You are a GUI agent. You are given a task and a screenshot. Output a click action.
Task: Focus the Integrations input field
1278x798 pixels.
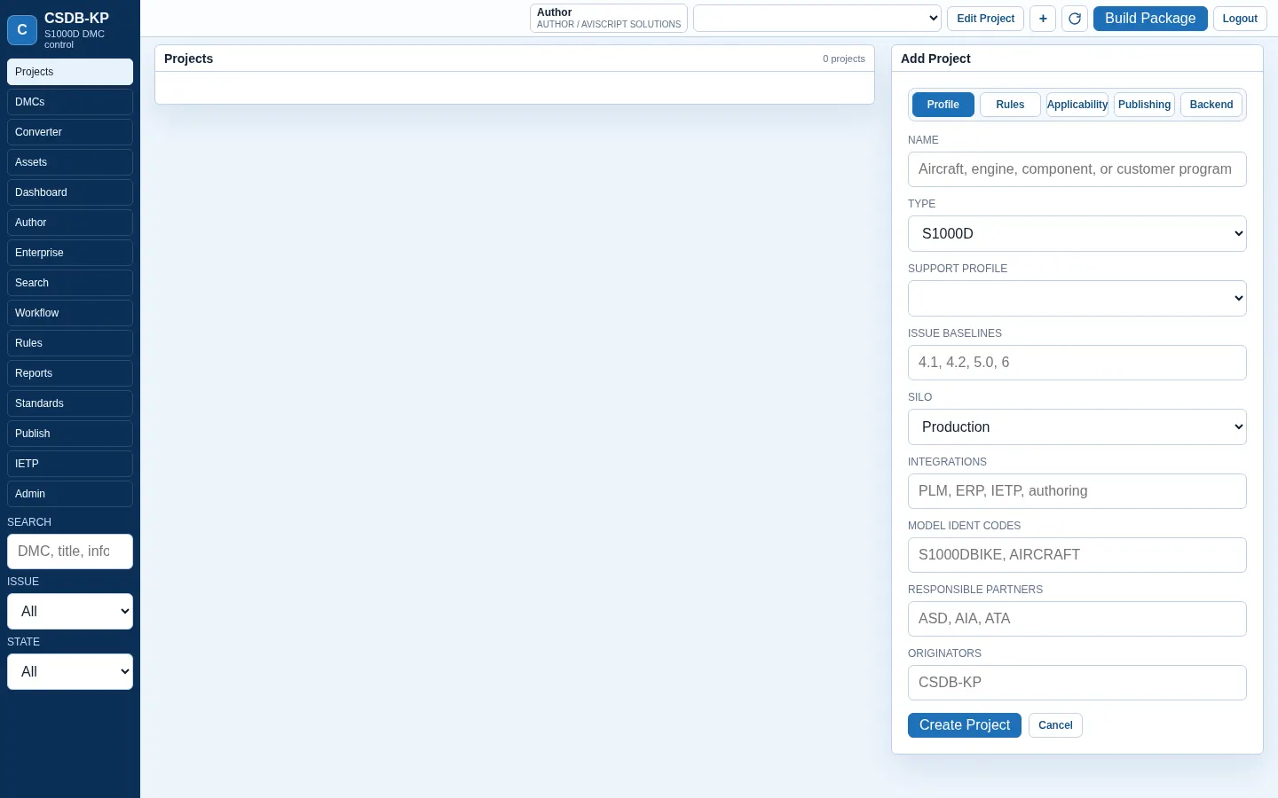click(x=1077, y=491)
